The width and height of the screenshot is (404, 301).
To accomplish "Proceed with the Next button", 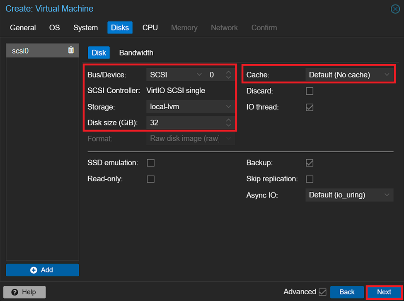I will (384, 292).
